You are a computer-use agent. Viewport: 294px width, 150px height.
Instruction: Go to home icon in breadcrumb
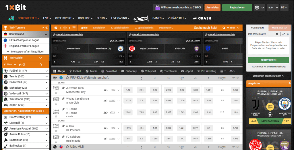coord(56,28)
